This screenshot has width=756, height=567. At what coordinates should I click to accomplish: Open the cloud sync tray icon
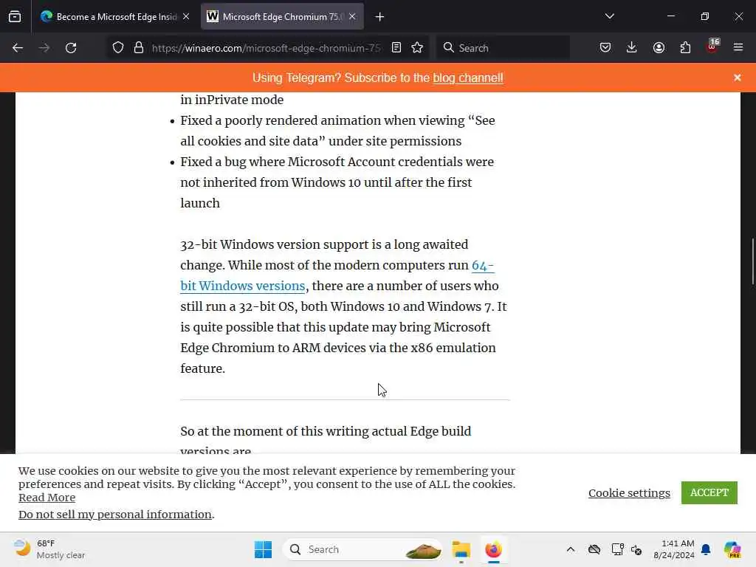pos(594,549)
